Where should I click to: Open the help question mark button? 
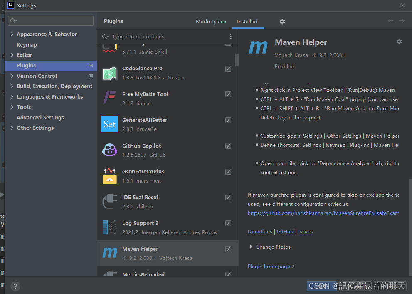pyautogui.click(x=15, y=286)
